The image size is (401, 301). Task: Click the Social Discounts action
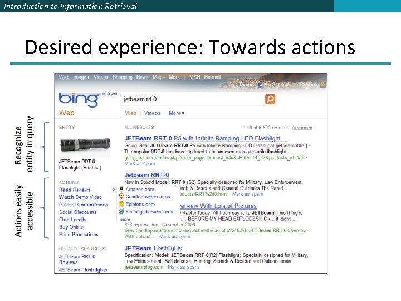[78, 212]
